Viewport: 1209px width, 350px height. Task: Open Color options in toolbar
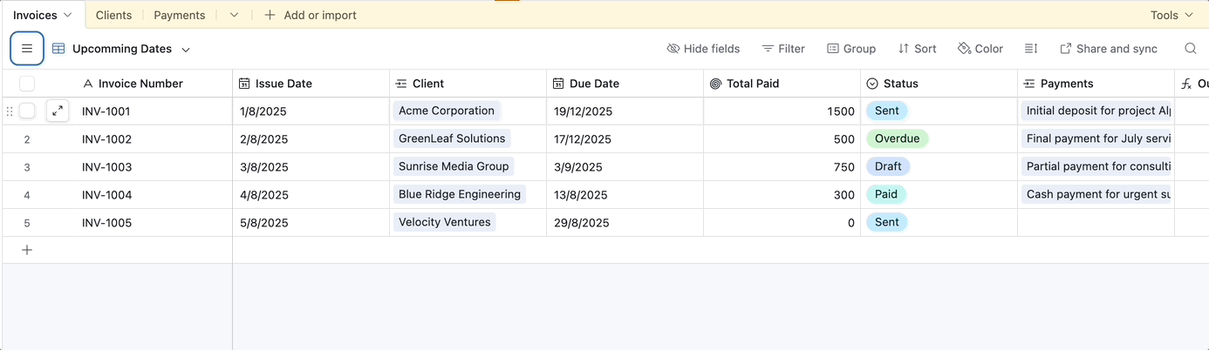pyautogui.click(x=980, y=49)
